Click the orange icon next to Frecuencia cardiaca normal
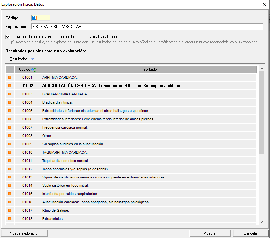The width and height of the screenshot is (270, 238). [x=10, y=127]
